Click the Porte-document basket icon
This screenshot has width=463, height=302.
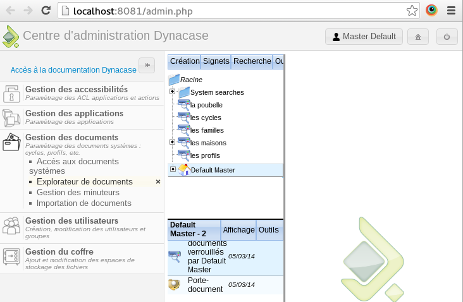(174, 284)
